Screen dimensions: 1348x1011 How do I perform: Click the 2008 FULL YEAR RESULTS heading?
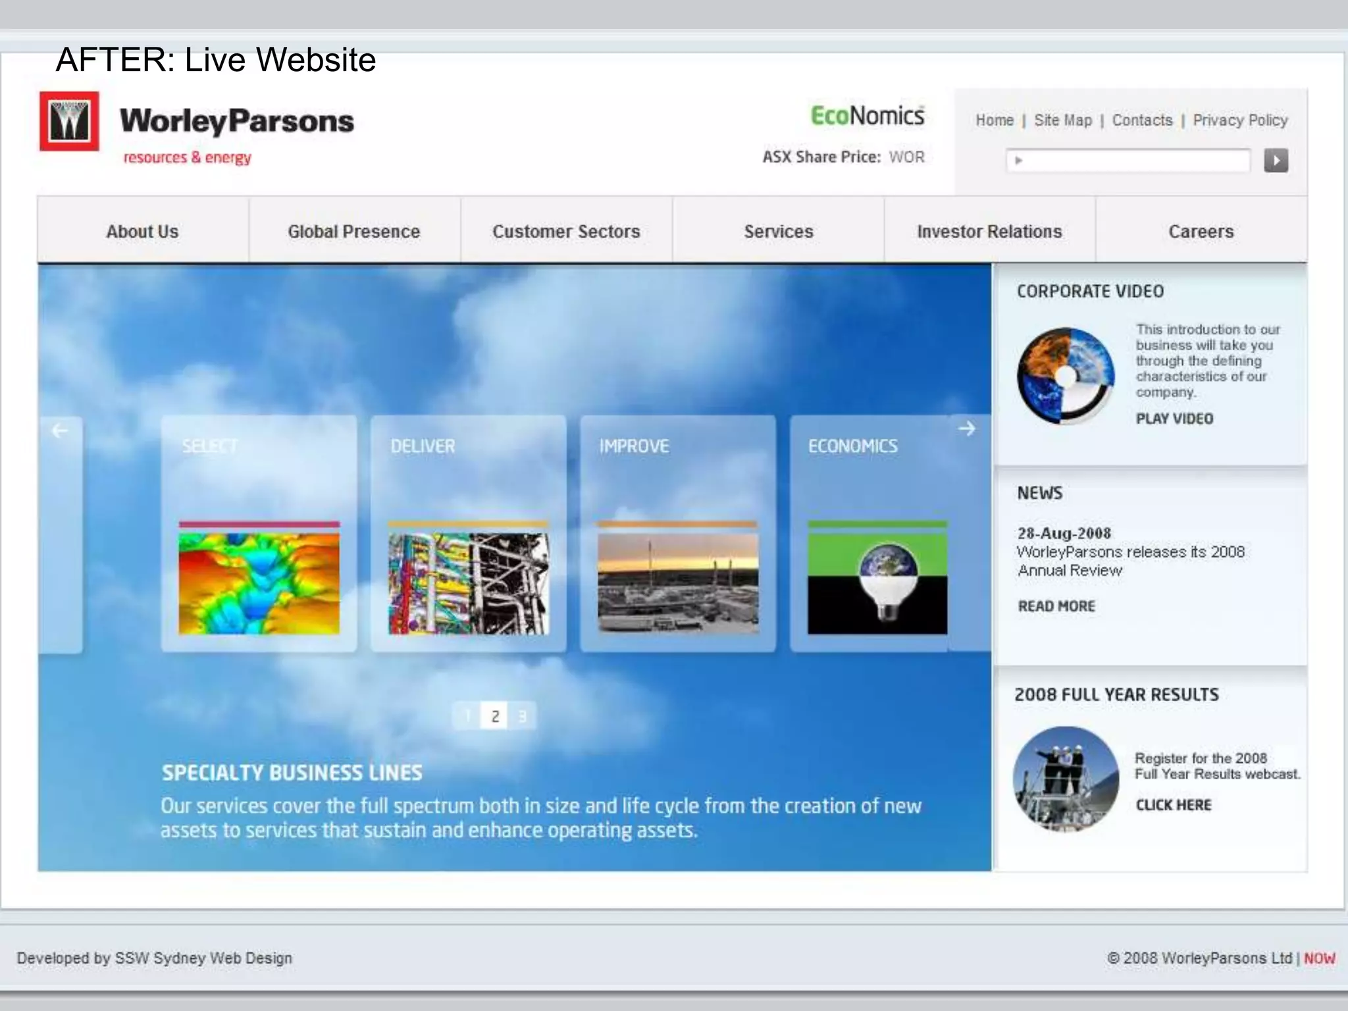(x=1116, y=694)
